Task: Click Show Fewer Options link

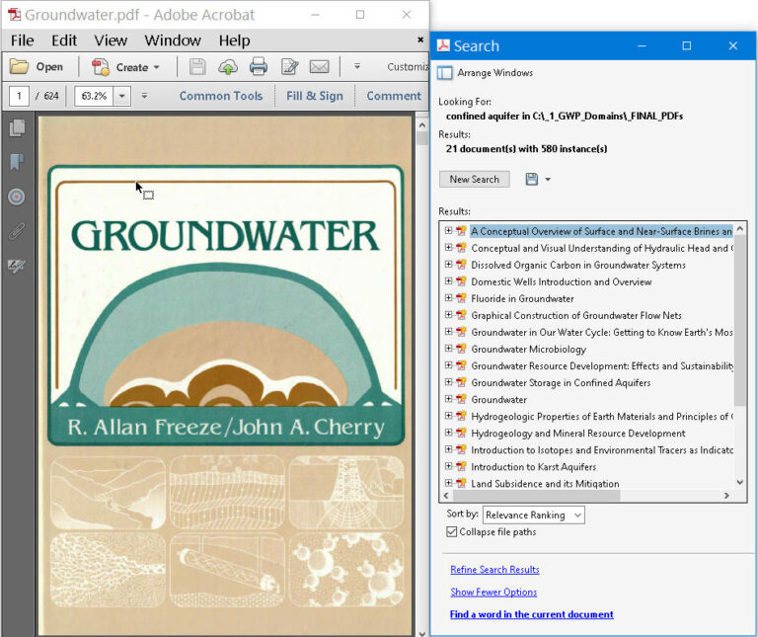Action: (493, 593)
